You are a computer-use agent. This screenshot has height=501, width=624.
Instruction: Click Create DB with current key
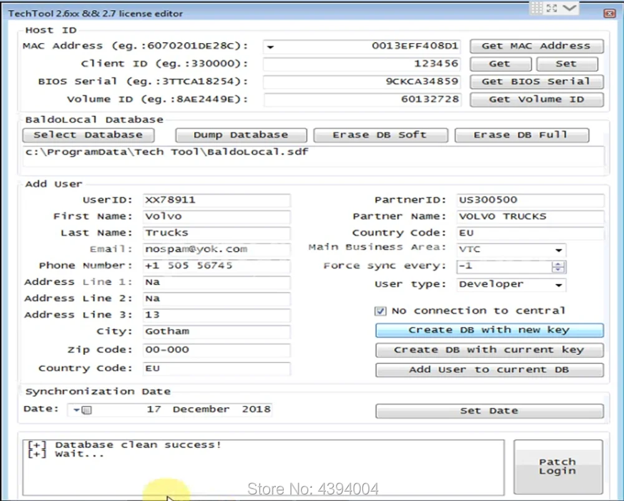click(489, 350)
